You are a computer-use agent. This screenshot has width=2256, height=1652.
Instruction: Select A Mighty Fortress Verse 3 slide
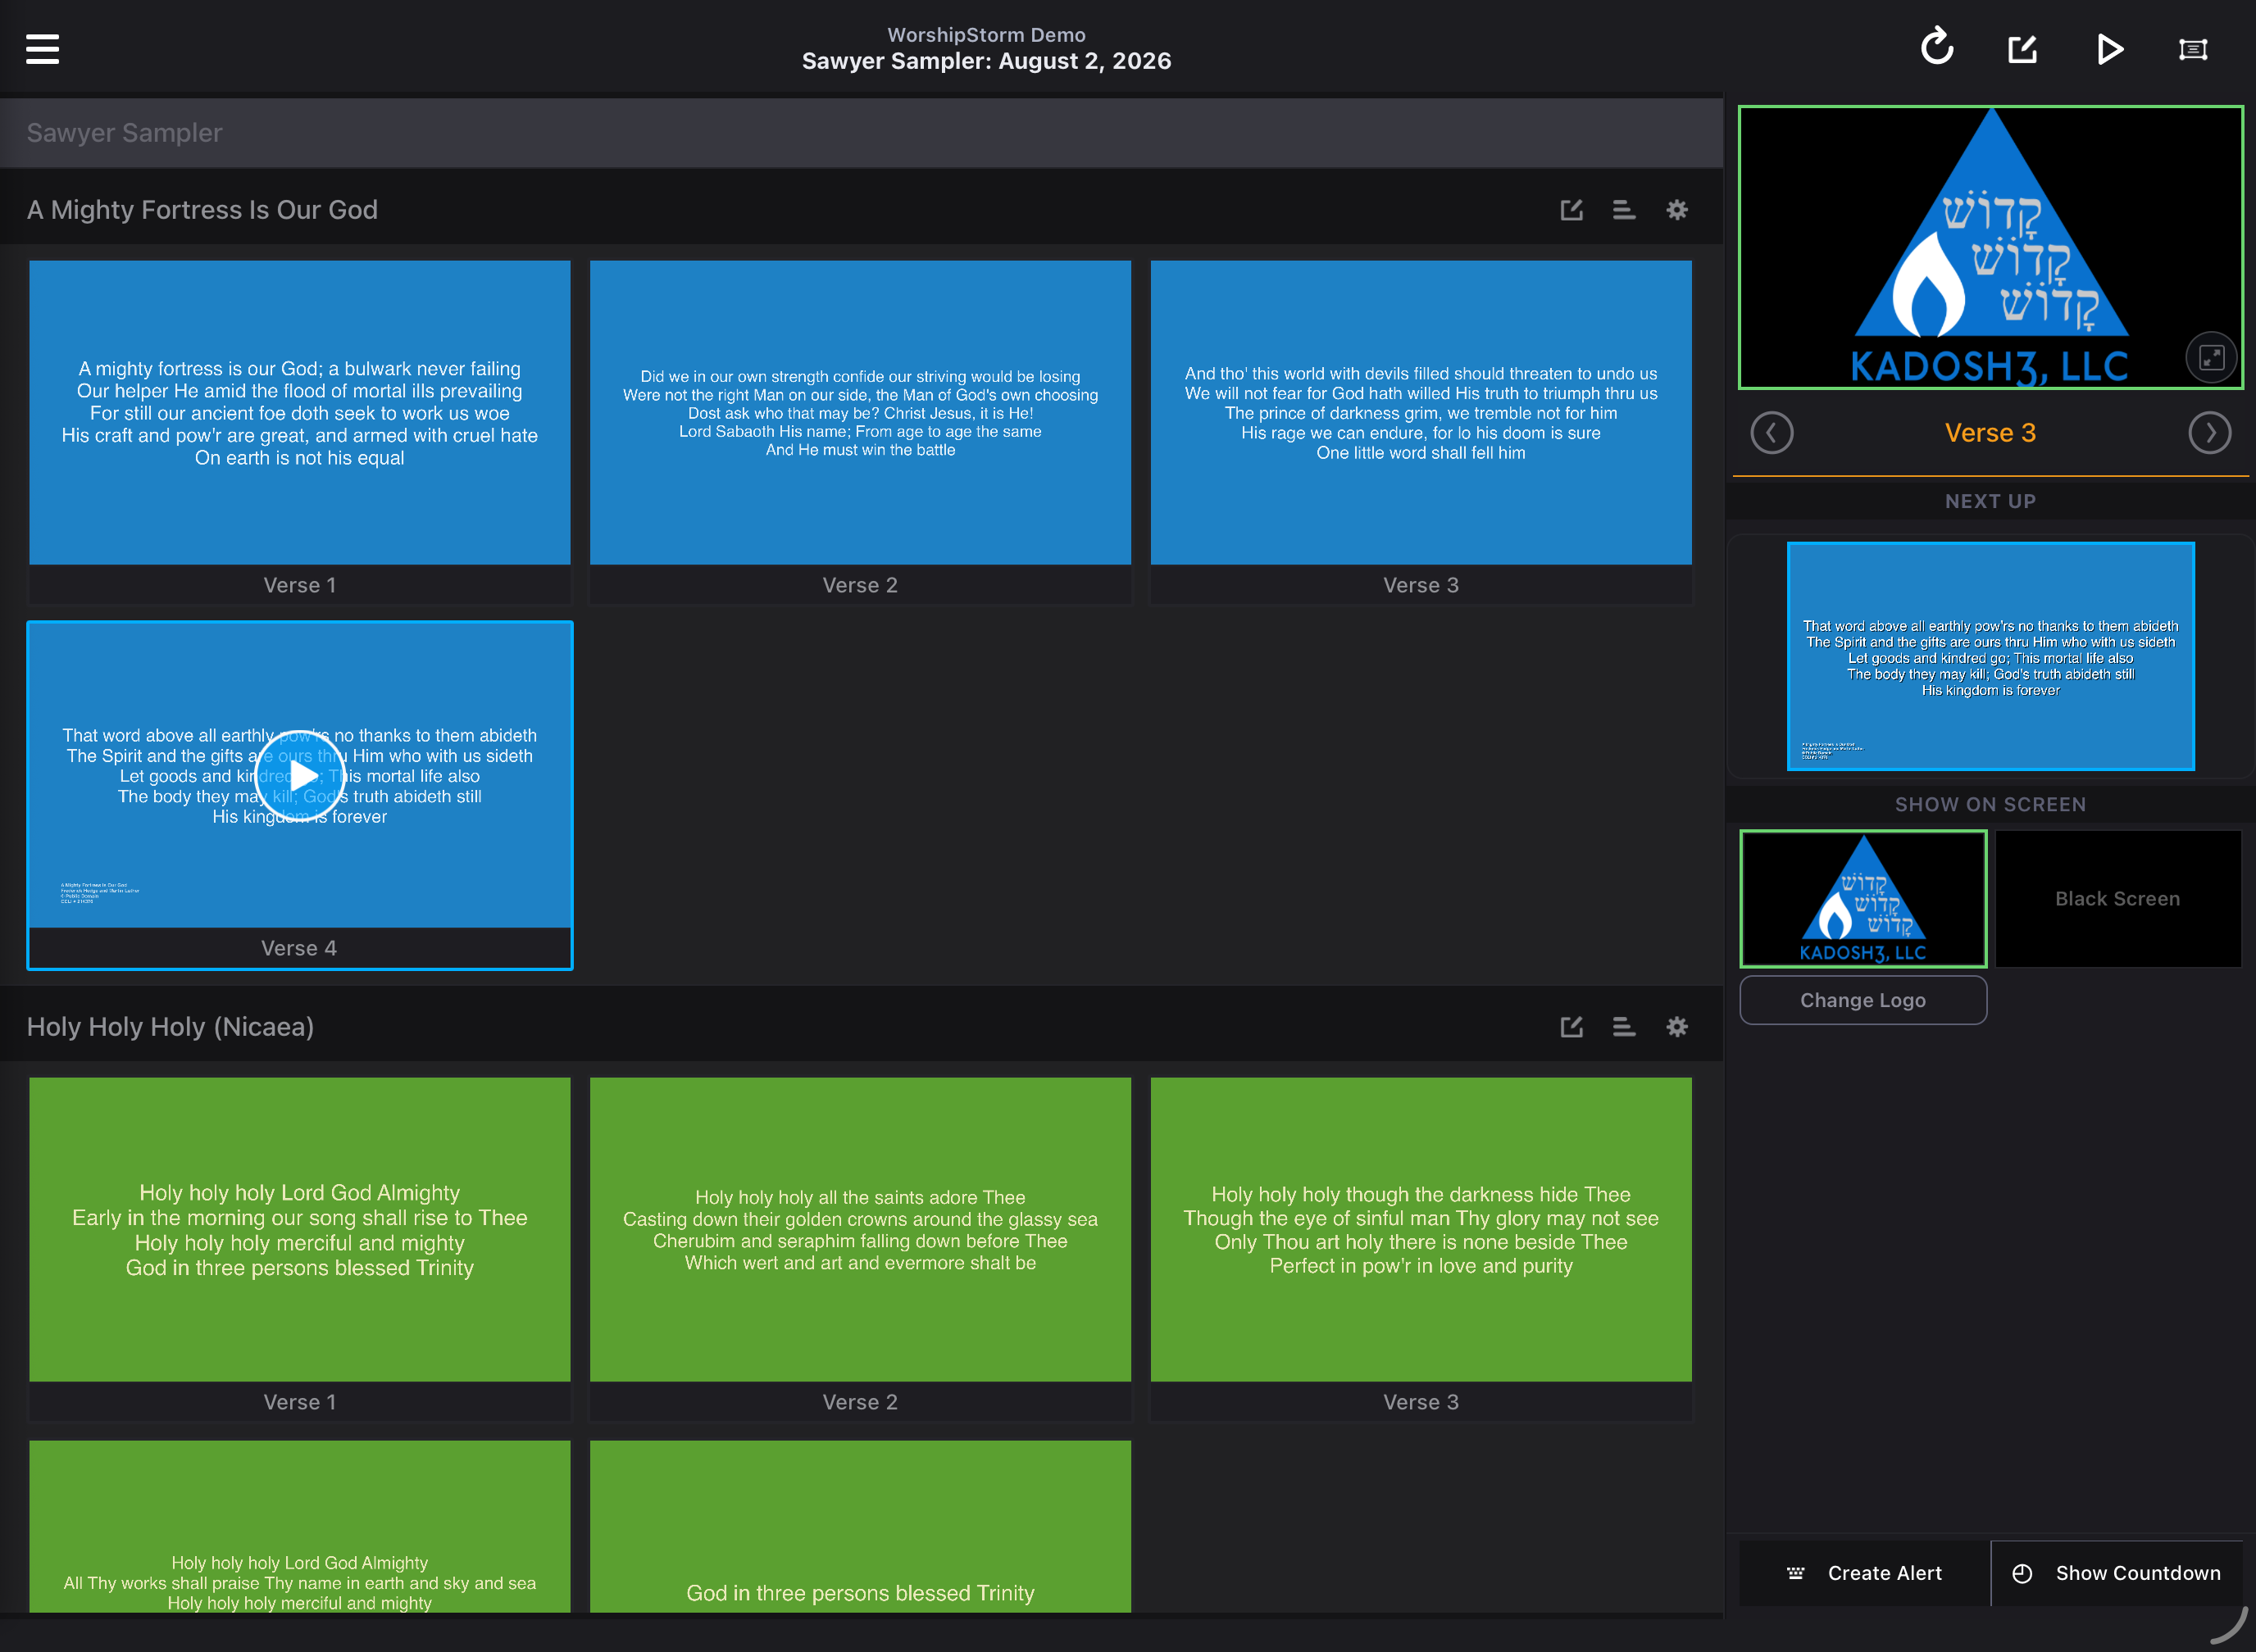pyautogui.click(x=1421, y=432)
